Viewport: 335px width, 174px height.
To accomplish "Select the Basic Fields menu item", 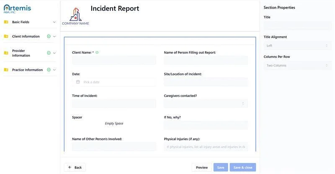I will click(30, 22).
